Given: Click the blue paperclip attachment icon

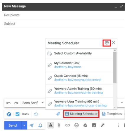Looking at the screenshot, I should (x=58, y=114).
